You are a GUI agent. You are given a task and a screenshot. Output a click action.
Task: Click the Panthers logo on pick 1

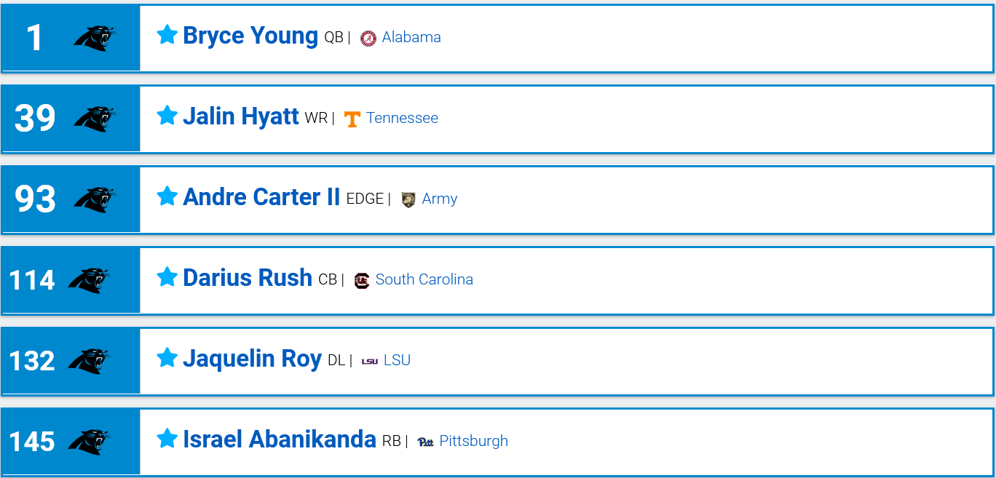tap(95, 38)
